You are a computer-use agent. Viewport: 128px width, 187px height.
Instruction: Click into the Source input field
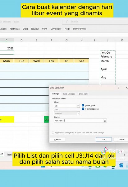(78, 121)
